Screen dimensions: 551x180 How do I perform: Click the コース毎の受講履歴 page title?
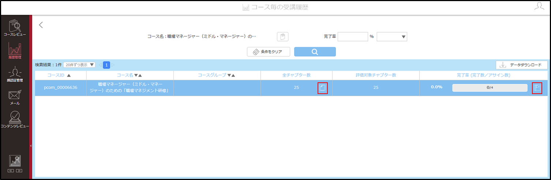(280, 7)
